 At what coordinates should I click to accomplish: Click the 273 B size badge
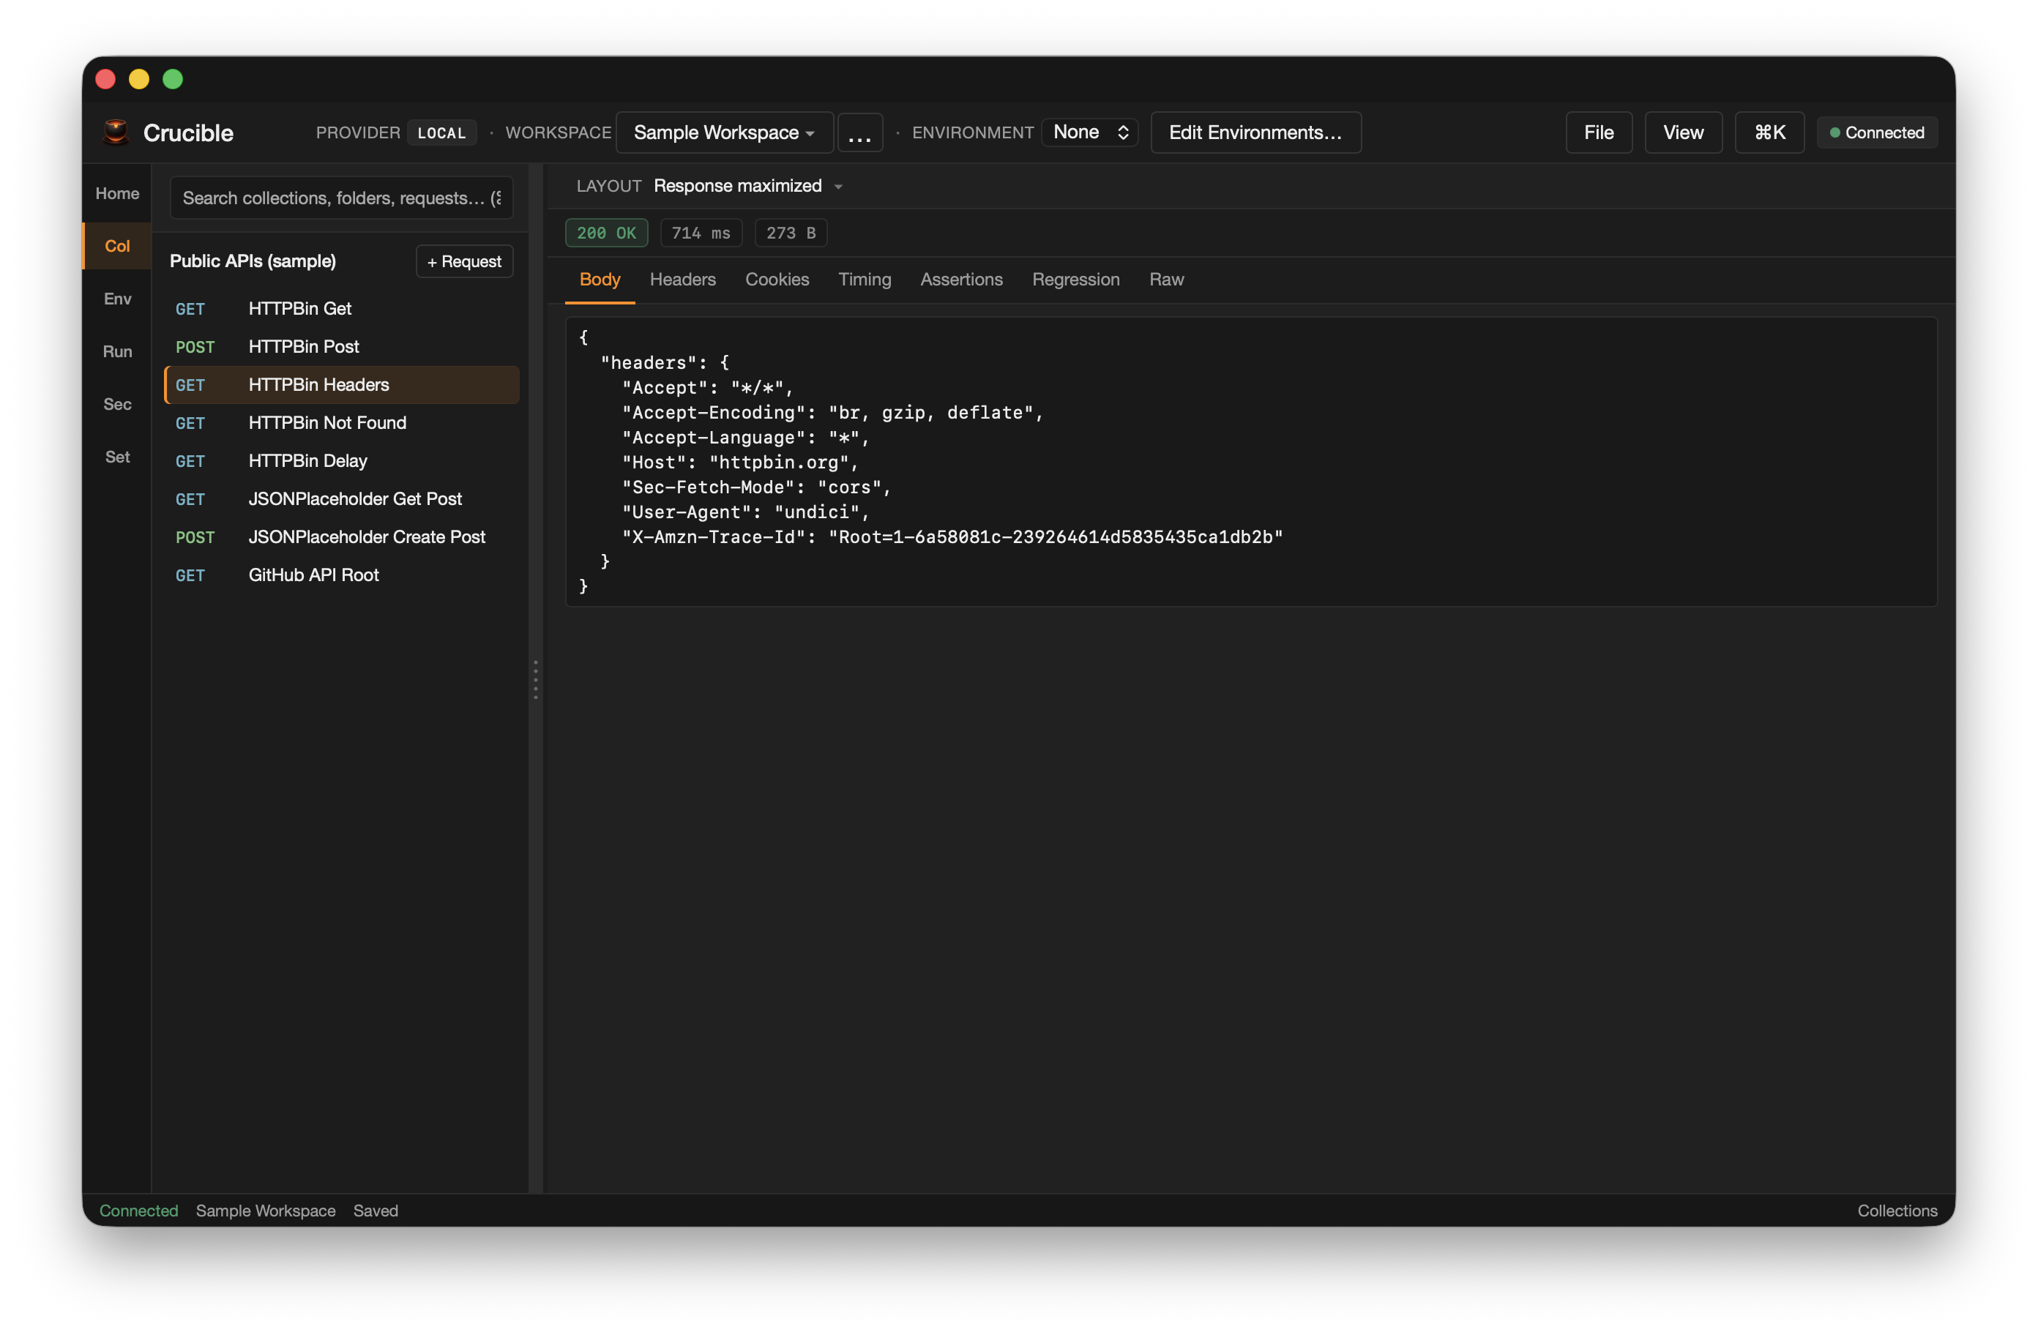click(x=791, y=233)
